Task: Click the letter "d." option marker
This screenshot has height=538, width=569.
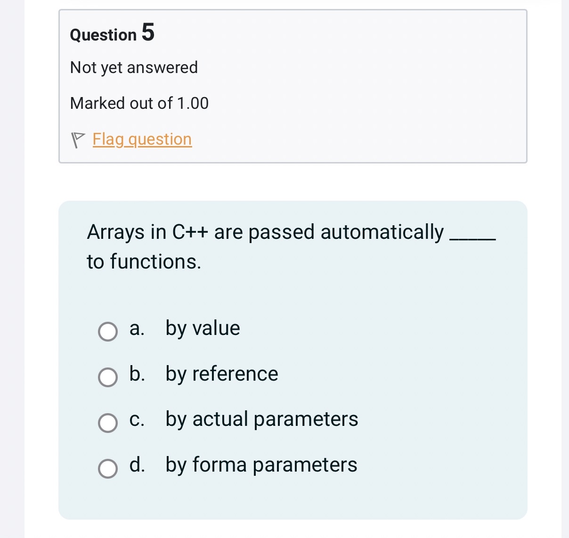Action: [137, 465]
